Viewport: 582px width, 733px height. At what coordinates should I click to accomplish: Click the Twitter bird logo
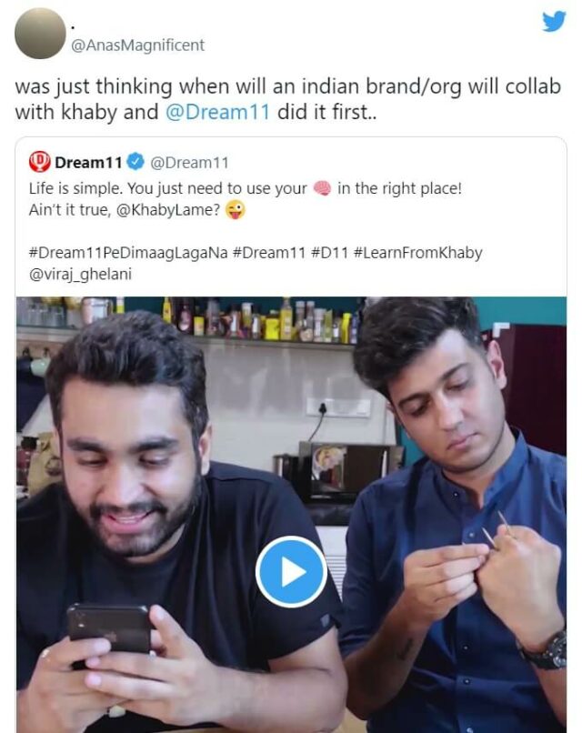[x=554, y=21]
